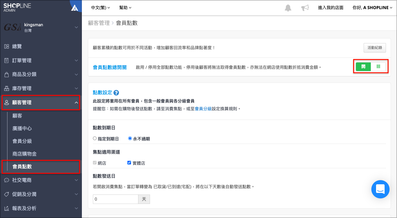Click the SHOPLINE Admin logo

click(x=17, y=7)
